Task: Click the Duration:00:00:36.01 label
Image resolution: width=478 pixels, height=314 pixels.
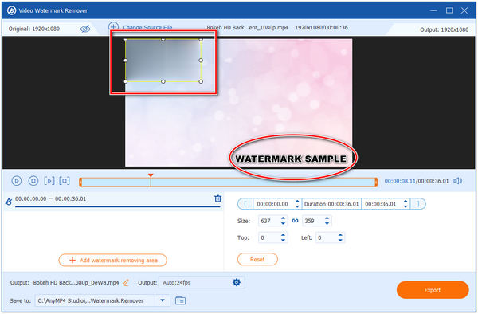Action: [x=331, y=204]
